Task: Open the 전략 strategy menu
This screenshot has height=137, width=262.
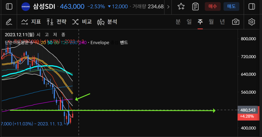Action: [x=56, y=22]
